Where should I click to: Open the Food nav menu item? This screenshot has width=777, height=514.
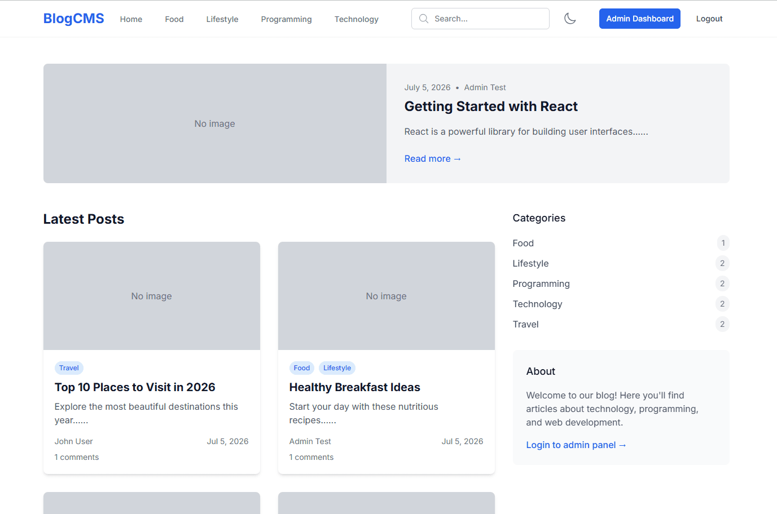click(174, 19)
